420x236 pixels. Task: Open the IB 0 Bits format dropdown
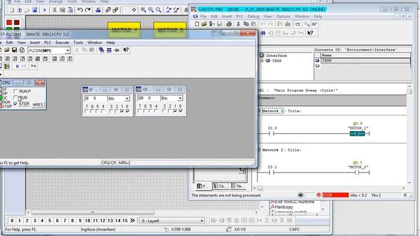[x=127, y=99]
